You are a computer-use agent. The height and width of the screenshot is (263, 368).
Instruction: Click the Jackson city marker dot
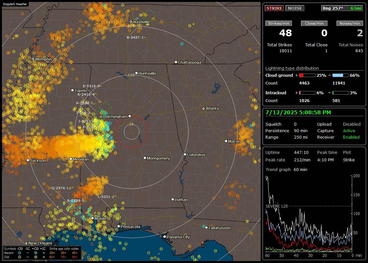(28, 160)
